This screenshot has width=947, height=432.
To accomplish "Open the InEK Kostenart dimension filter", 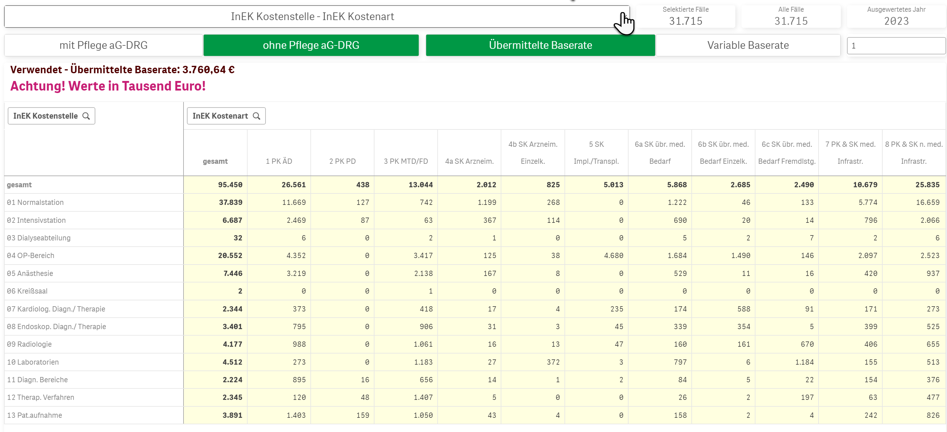I will (220, 116).
